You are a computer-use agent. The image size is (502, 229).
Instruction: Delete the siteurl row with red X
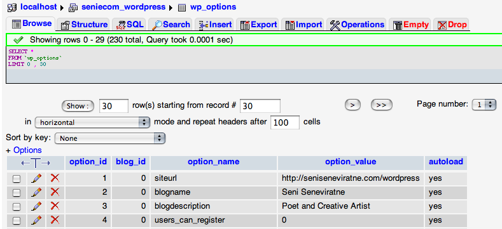click(55, 178)
